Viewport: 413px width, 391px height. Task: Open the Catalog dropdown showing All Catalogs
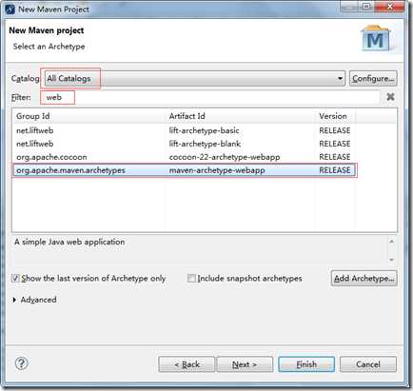click(194, 78)
